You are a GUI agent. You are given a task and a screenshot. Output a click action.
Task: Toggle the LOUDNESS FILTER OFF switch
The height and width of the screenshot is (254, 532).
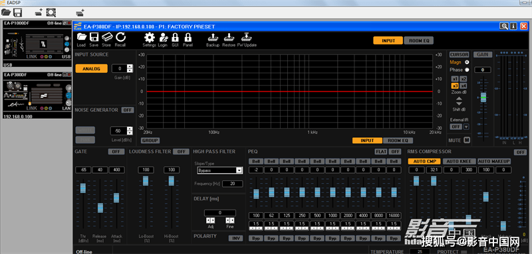click(181, 151)
